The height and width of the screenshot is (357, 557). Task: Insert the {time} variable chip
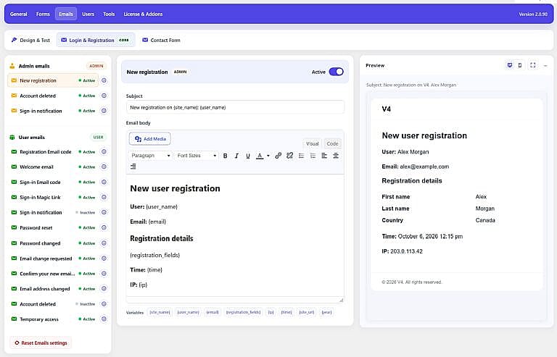[x=286, y=312]
